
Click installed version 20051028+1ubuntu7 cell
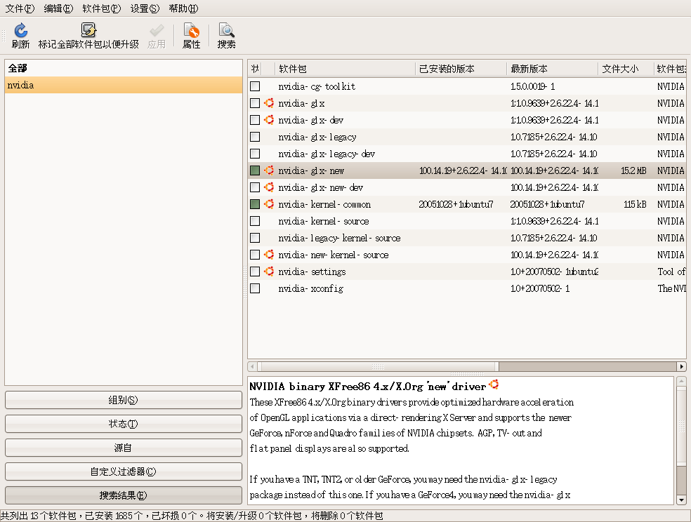[x=456, y=204]
